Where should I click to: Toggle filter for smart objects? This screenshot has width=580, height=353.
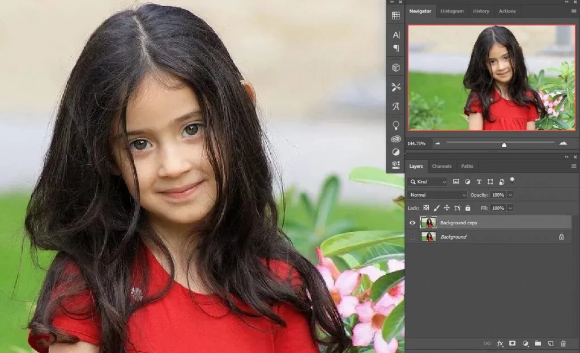coord(502,182)
